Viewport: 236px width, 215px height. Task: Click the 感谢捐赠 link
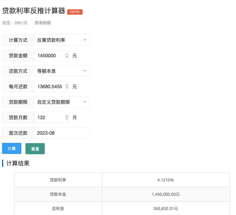click(43, 23)
